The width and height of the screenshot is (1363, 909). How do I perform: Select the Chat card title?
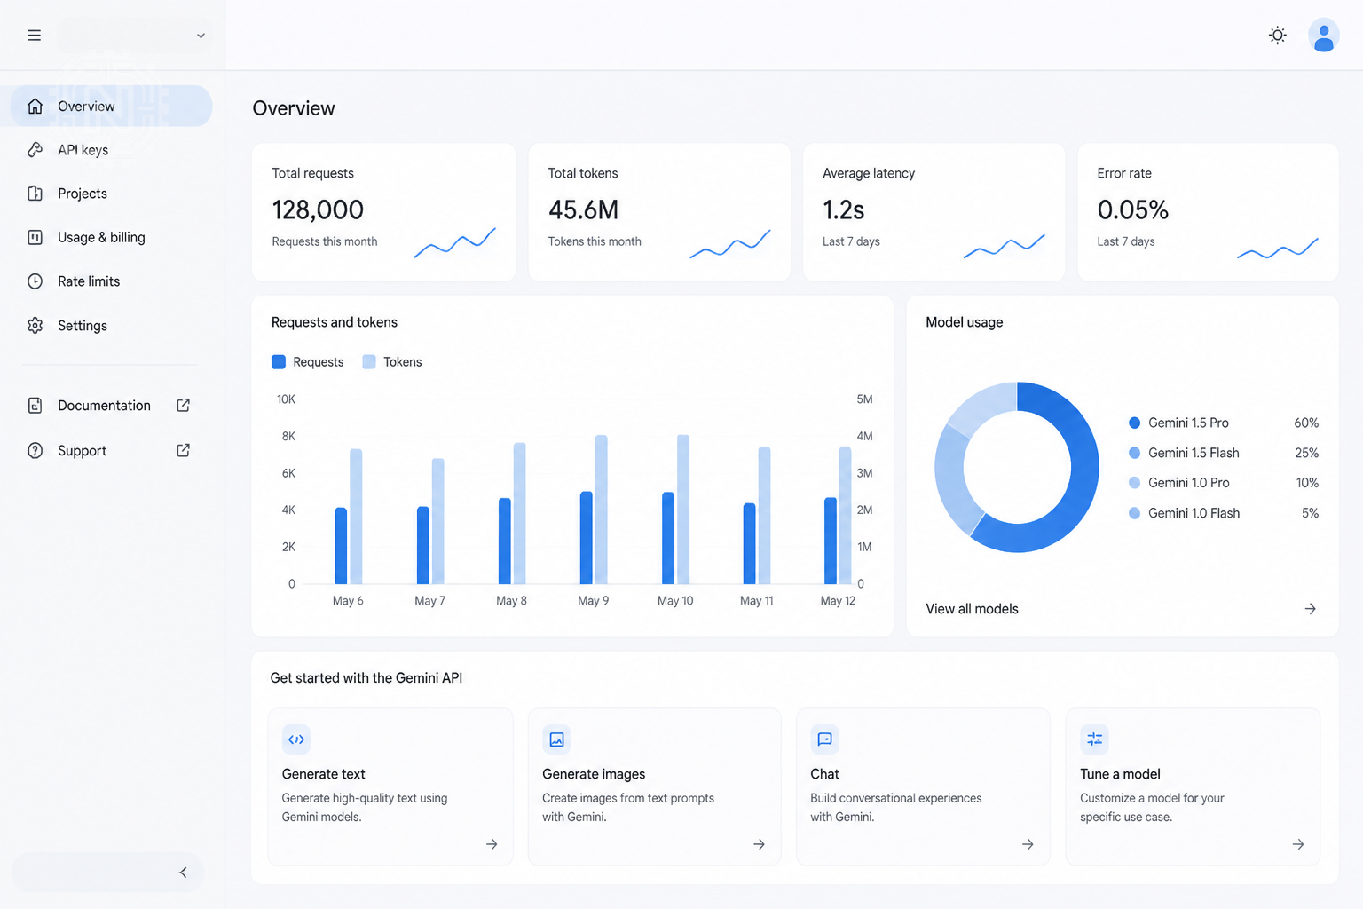coord(824,774)
